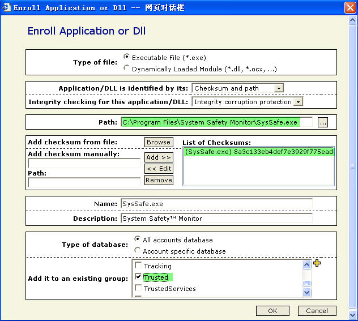Viewport: 358px width, 321px height.
Task: Click the dialog's scroll-up arrow at top
Action: [x=352, y=20]
